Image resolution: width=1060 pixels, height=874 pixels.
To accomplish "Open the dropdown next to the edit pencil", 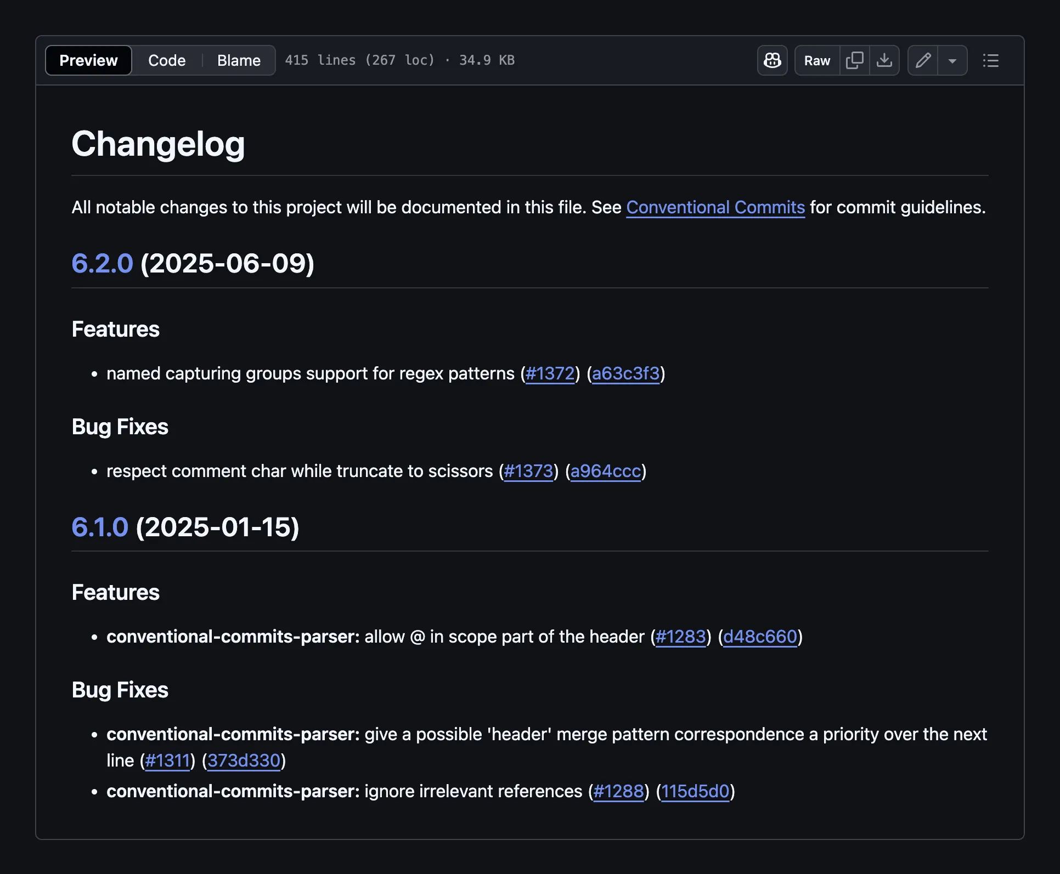I will (x=952, y=60).
